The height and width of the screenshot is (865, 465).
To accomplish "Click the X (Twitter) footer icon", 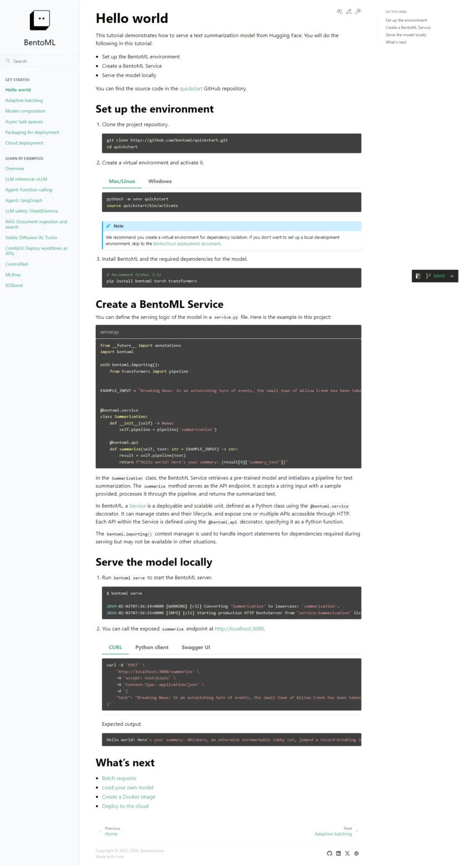I will coord(347,853).
